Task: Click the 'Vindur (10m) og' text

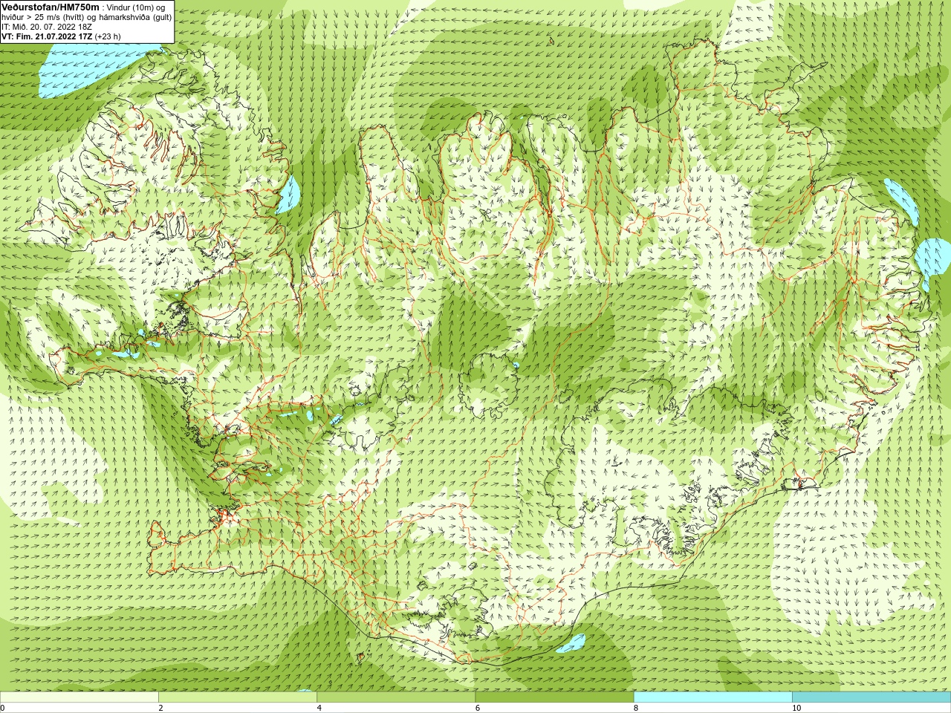Action: [136, 7]
